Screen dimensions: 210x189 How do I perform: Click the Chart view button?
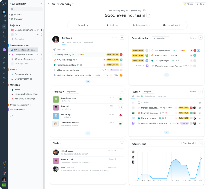[x=188, y=143]
